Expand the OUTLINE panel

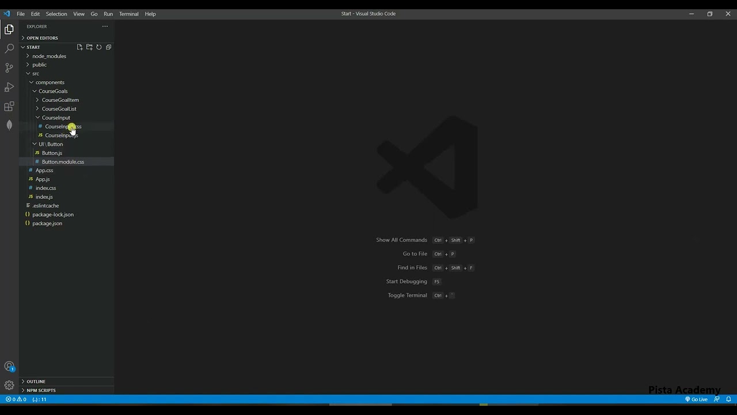point(67,382)
